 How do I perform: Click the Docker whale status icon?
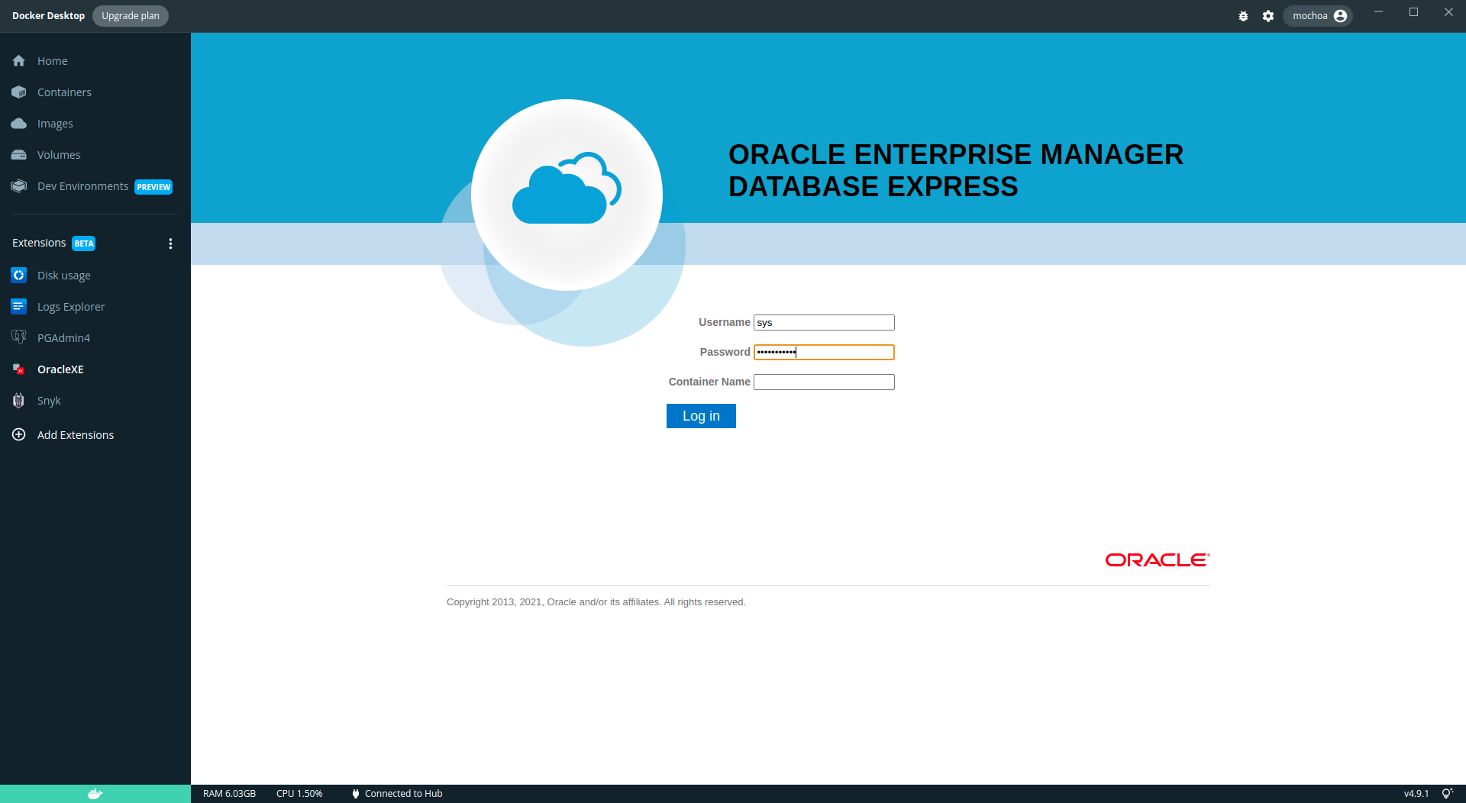(95, 794)
